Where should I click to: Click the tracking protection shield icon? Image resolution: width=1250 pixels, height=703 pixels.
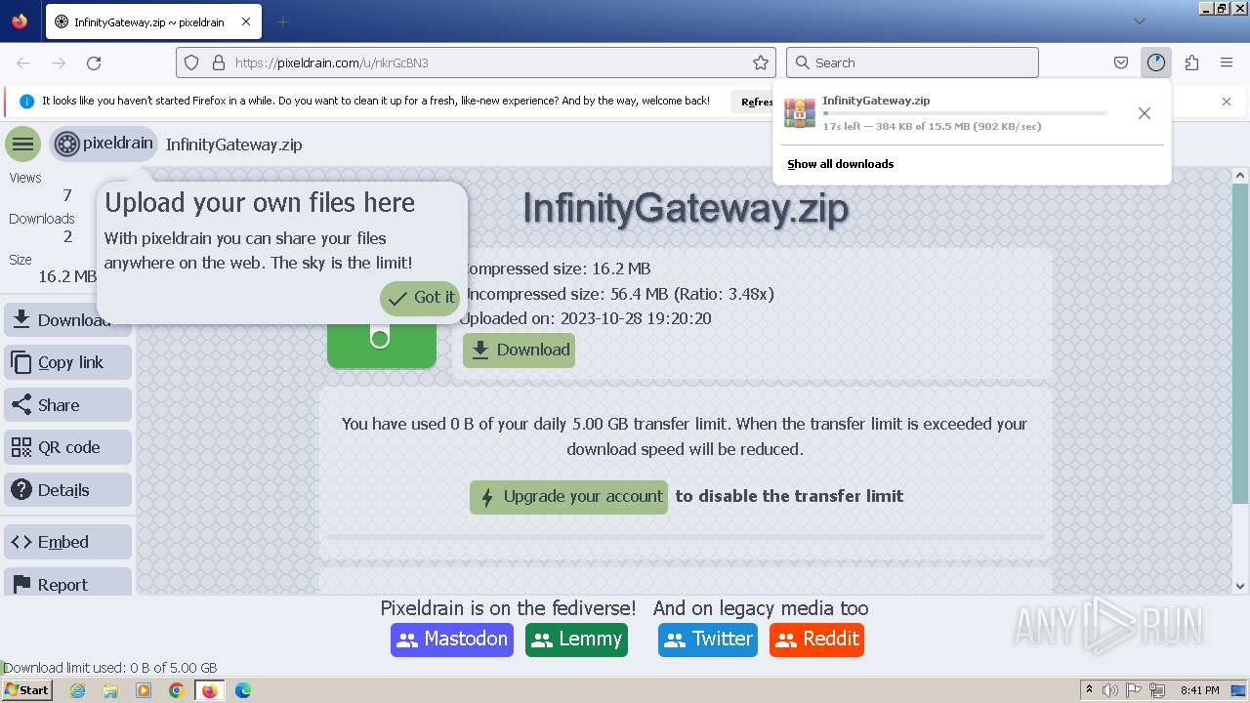point(191,62)
